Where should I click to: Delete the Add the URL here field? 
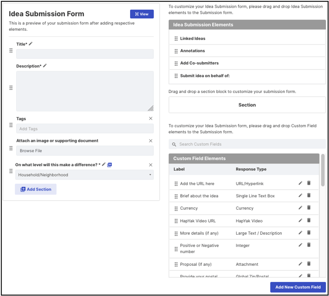pos(308,183)
